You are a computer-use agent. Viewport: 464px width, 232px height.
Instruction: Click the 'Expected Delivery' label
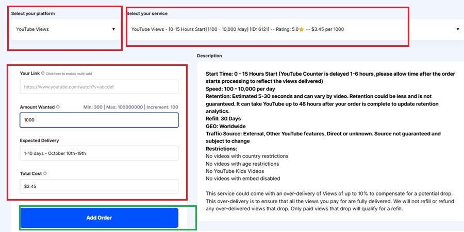tap(39, 140)
